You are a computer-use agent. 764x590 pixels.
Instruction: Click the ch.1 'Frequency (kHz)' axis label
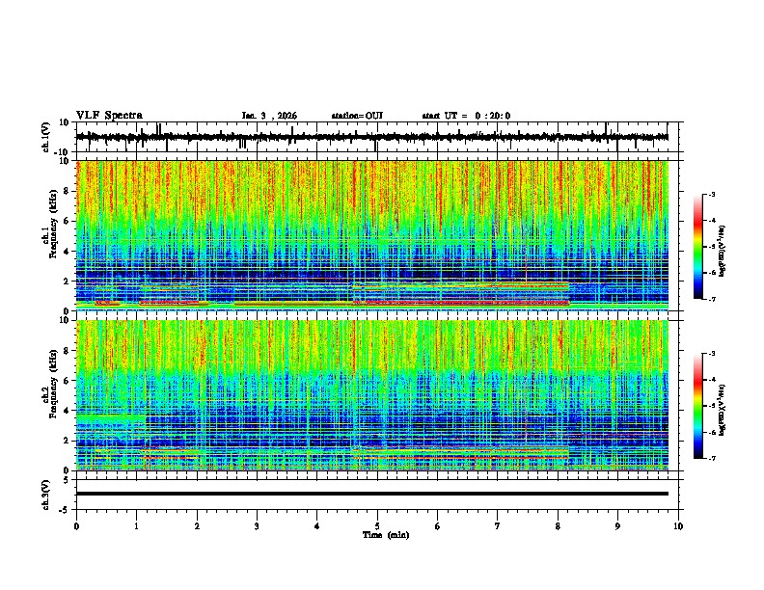point(53,225)
